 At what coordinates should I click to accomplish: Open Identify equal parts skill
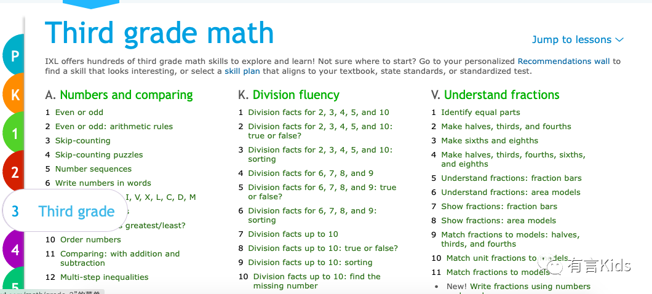click(x=480, y=113)
